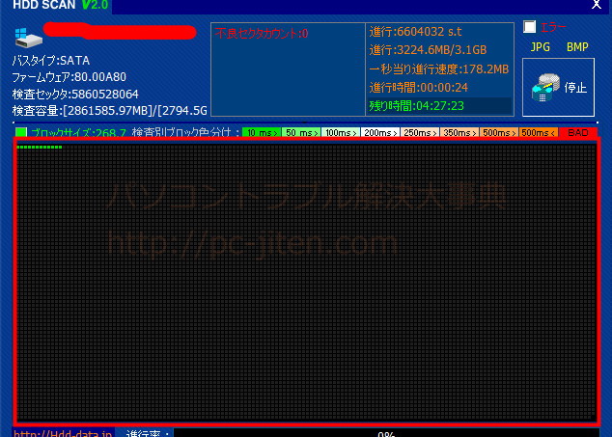This screenshot has height=437, width=612.
Task: Select the 250ms color legend swatch
Action: pos(418,132)
